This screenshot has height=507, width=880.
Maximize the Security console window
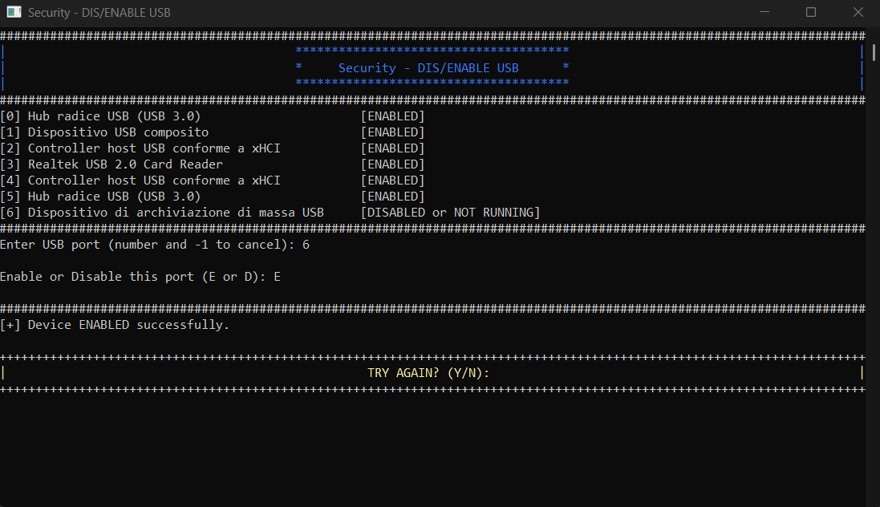click(x=811, y=13)
